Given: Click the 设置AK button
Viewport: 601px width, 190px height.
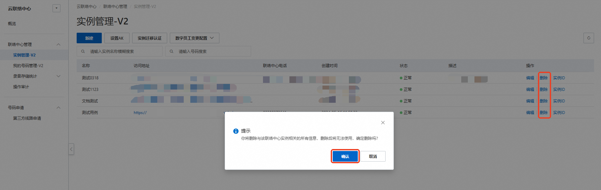Looking at the screenshot, I should 117,38.
